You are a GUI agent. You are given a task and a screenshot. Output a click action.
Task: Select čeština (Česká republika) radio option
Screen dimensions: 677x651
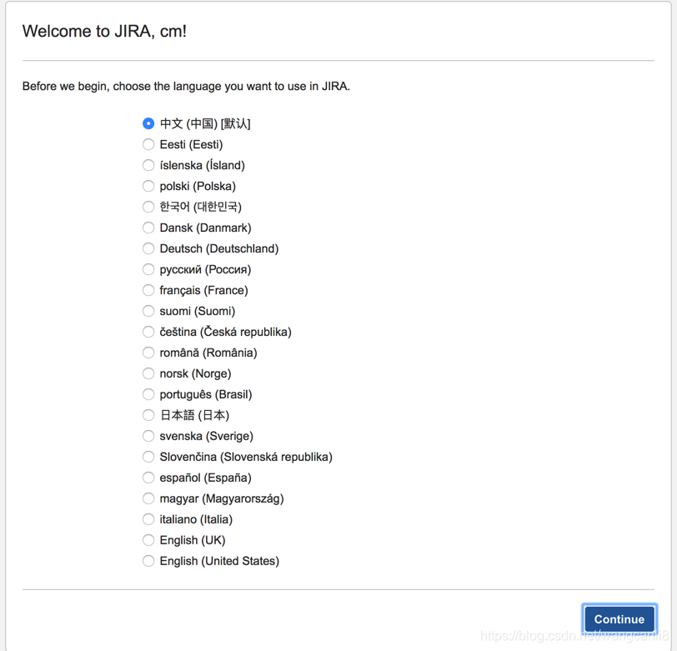(148, 332)
